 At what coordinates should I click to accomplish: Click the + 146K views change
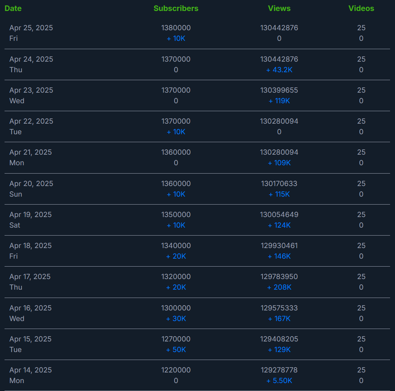pos(279,256)
